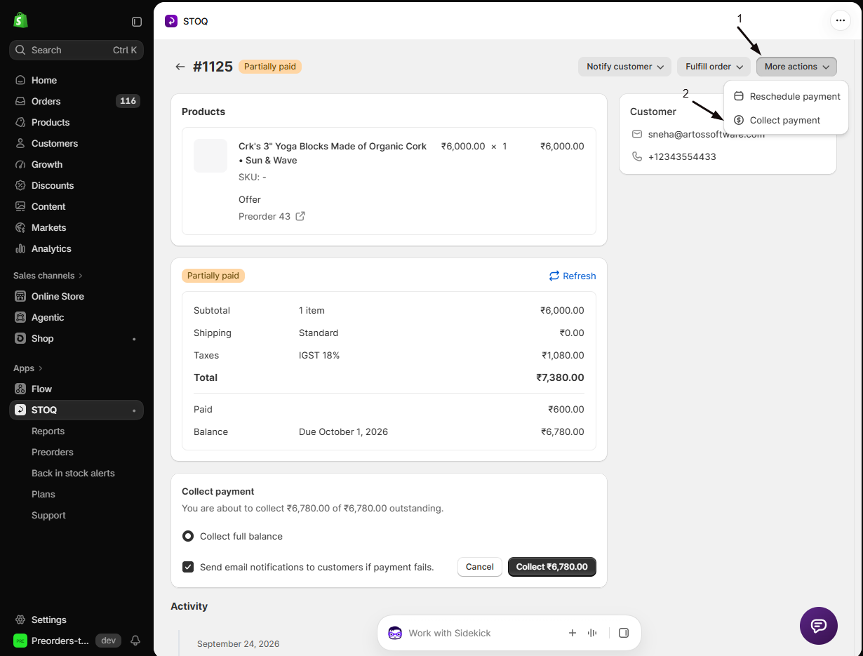Image resolution: width=863 pixels, height=656 pixels.
Task: Click the Settings label in sidebar
Action: [x=49, y=620]
